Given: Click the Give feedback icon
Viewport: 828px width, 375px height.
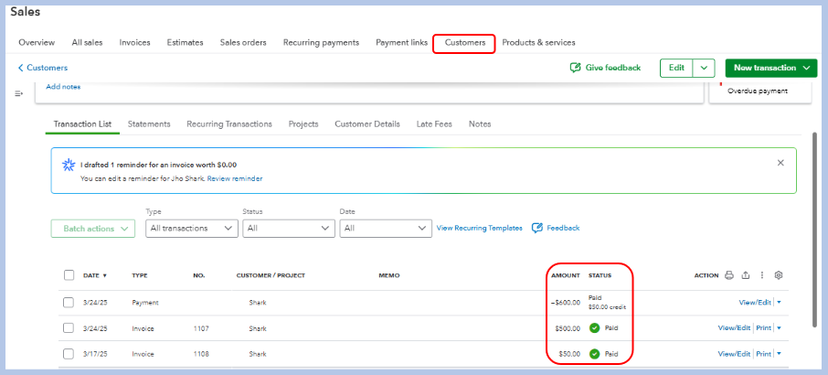Looking at the screenshot, I should [x=576, y=68].
